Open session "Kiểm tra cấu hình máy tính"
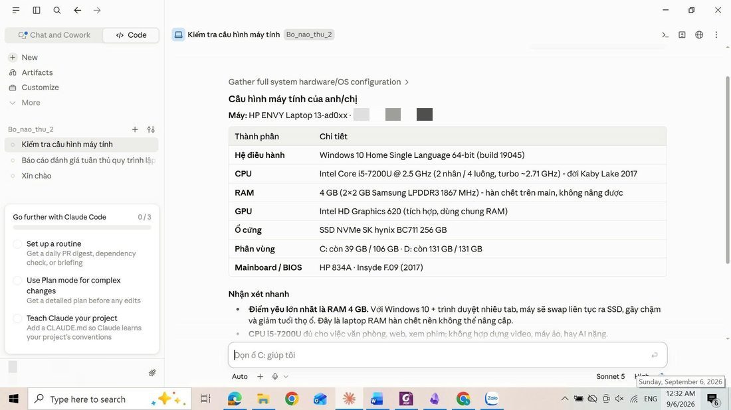The width and height of the screenshot is (731, 410). [82, 144]
